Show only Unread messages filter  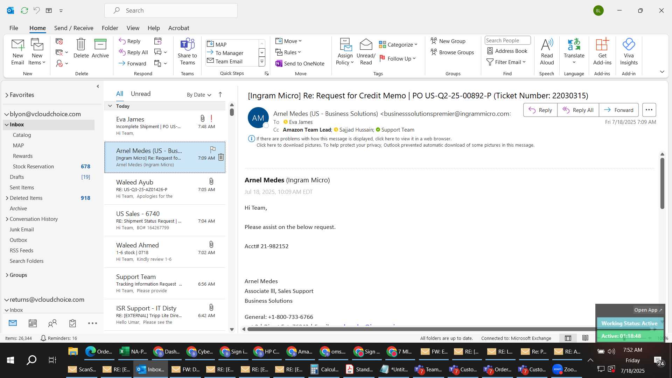point(141,94)
